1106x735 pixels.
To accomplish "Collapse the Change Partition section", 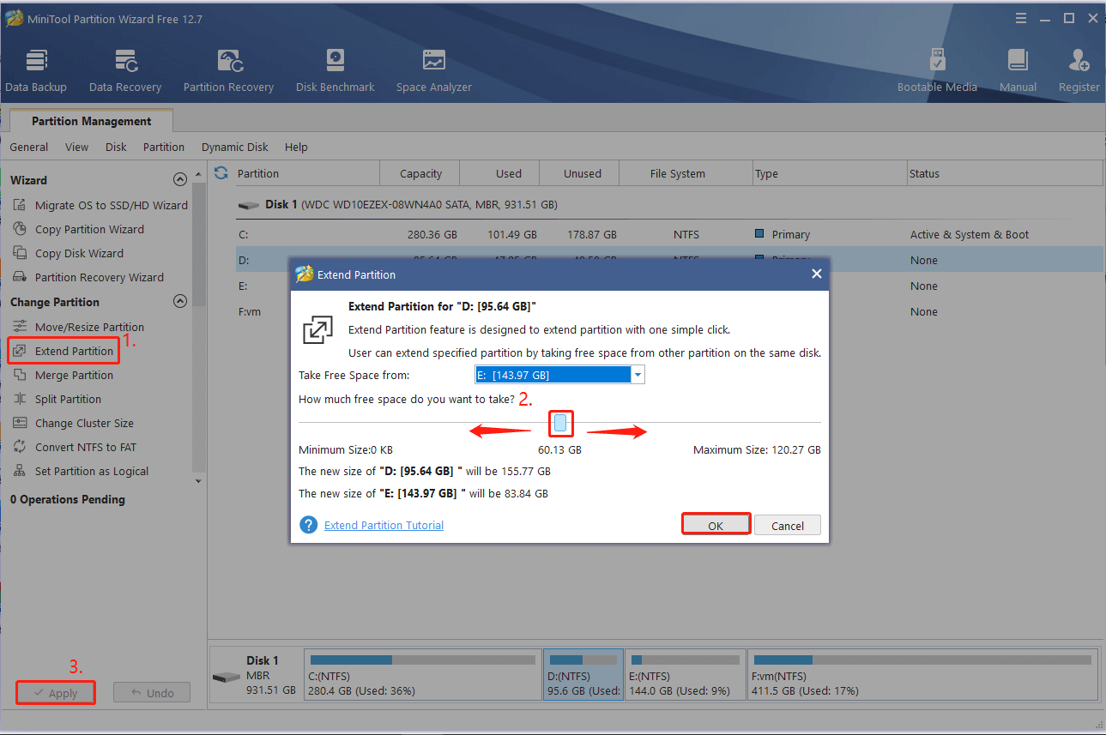I will [x=180, y=302].
